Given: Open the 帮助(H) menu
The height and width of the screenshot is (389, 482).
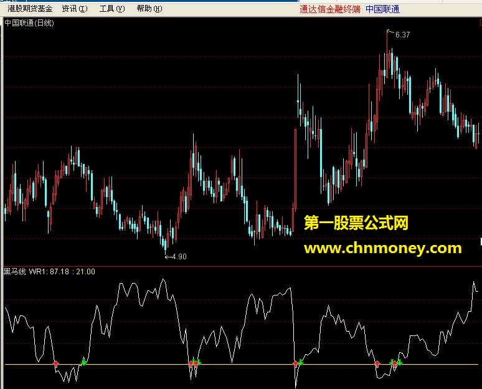Looking at the screenshot, I should pyautogui.click(x=149, y=9).
